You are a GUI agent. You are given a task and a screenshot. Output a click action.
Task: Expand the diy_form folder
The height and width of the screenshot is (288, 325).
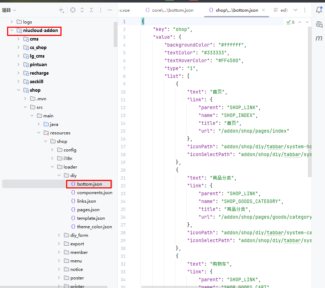coord(59,235)
